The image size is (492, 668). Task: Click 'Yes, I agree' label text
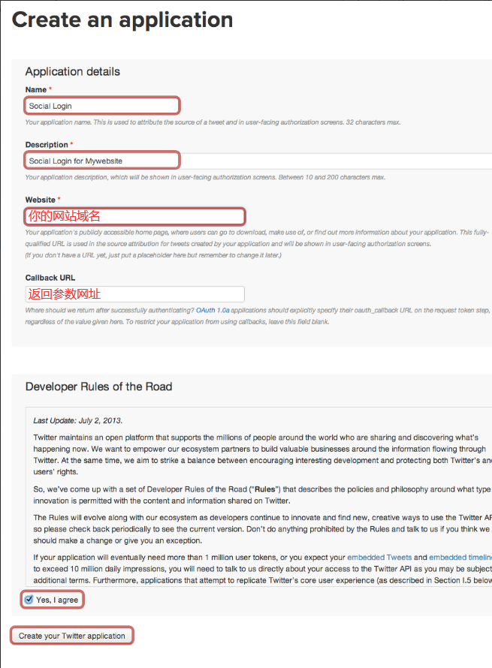click(x=57, y=600)
